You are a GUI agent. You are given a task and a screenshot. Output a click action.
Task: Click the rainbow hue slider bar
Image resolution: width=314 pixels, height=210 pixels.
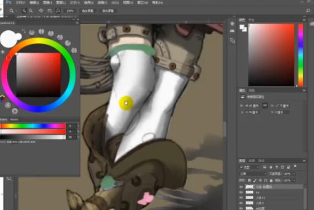[x=33, y=126]
